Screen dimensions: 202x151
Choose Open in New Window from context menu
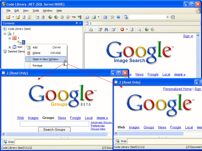point(46,59)
